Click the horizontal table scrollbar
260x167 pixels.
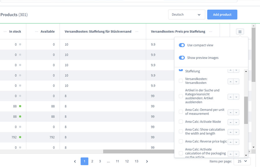coord(139,151)
